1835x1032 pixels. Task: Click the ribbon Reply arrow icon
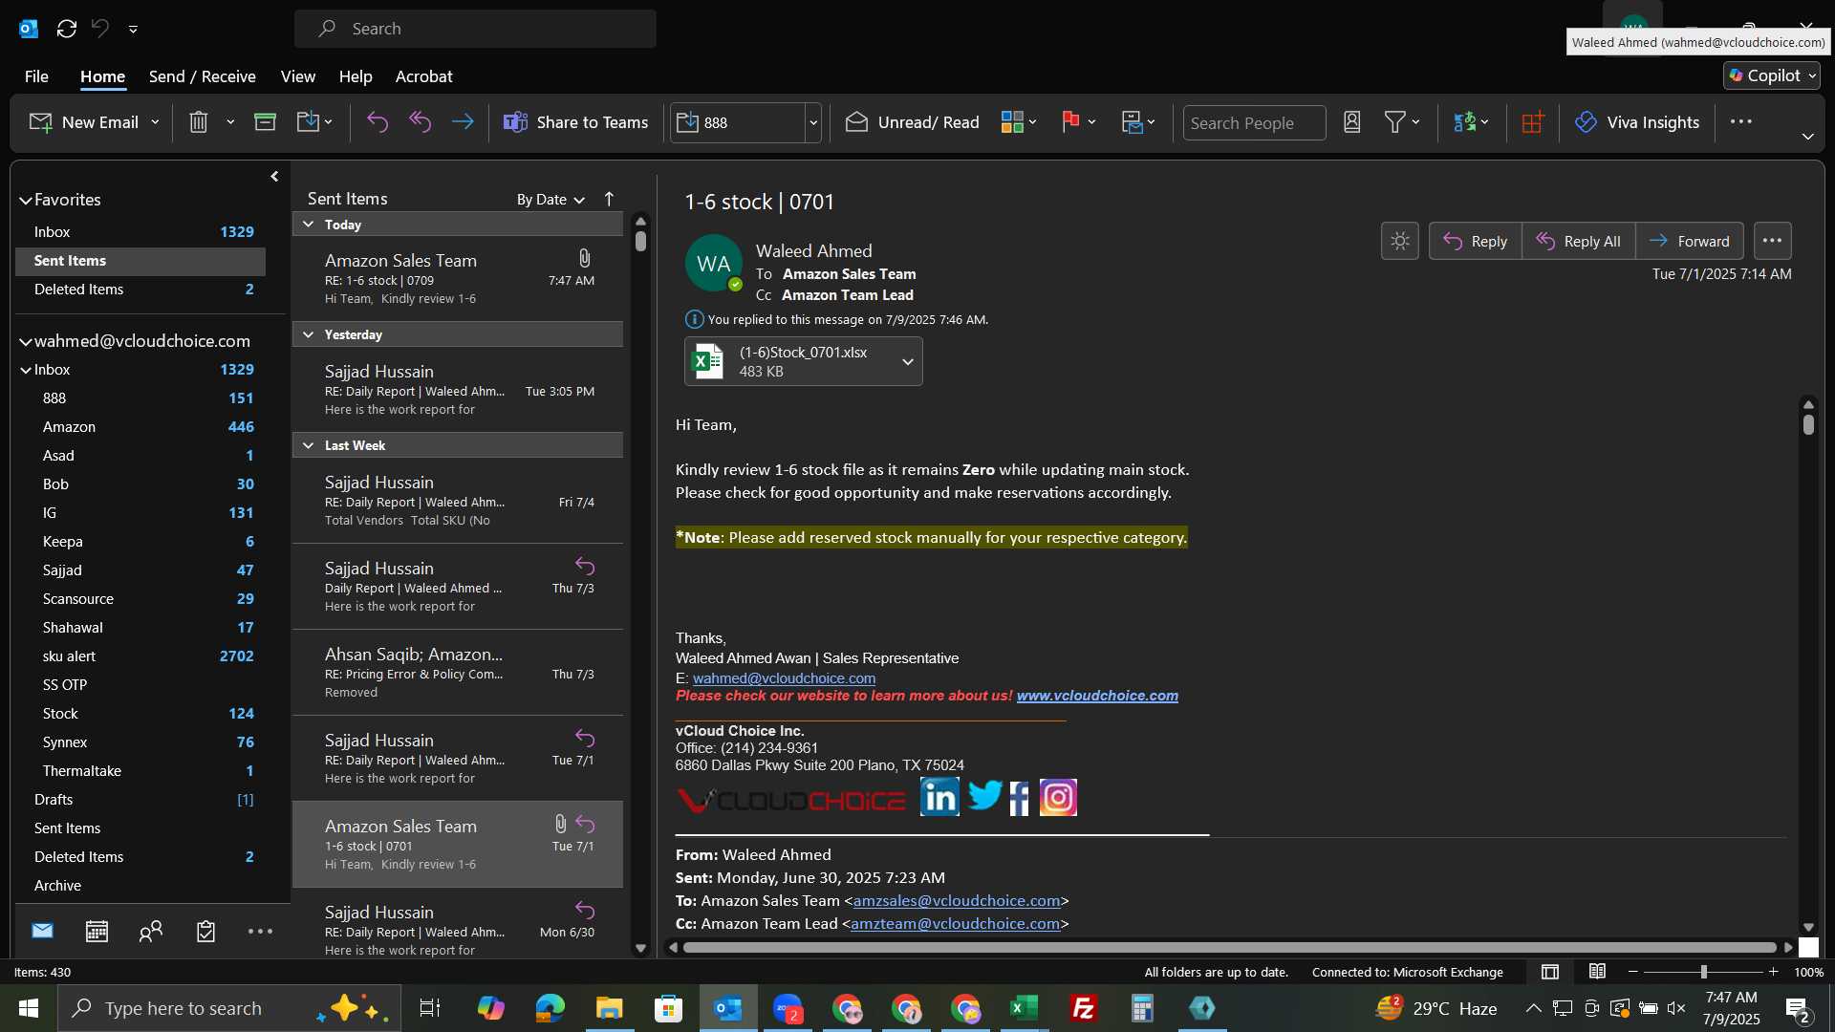pos(378,122)
